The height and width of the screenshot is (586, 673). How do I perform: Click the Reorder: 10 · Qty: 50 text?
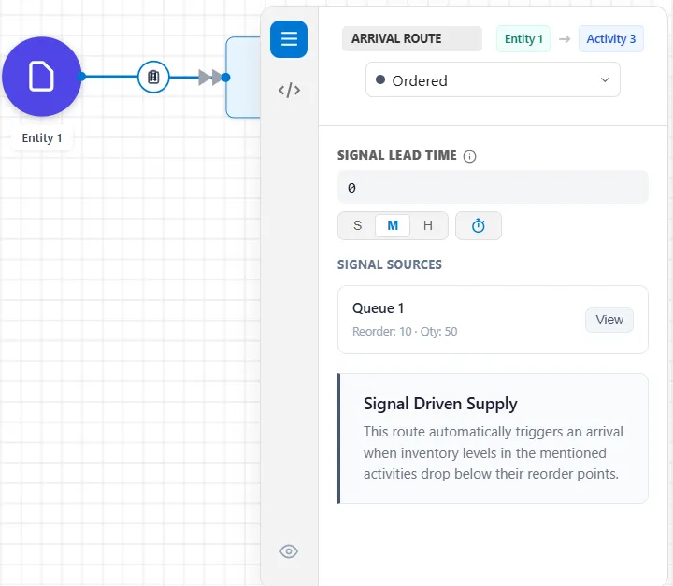click(405, 332)
